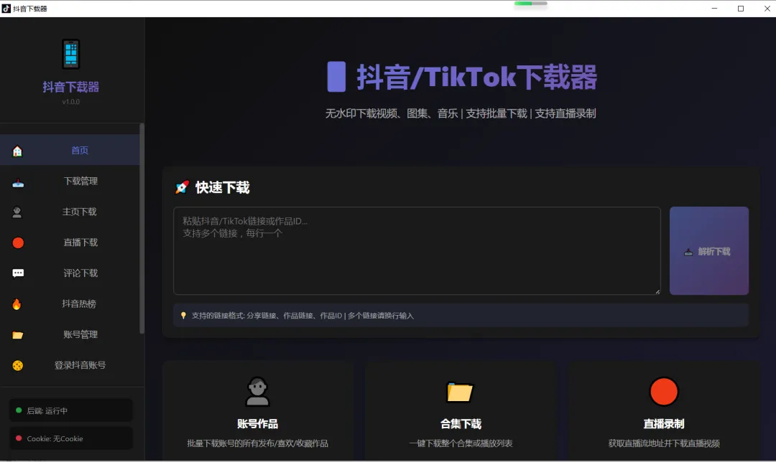Click 获取直播流地址并下载直播视频 description text

[664, 444]
